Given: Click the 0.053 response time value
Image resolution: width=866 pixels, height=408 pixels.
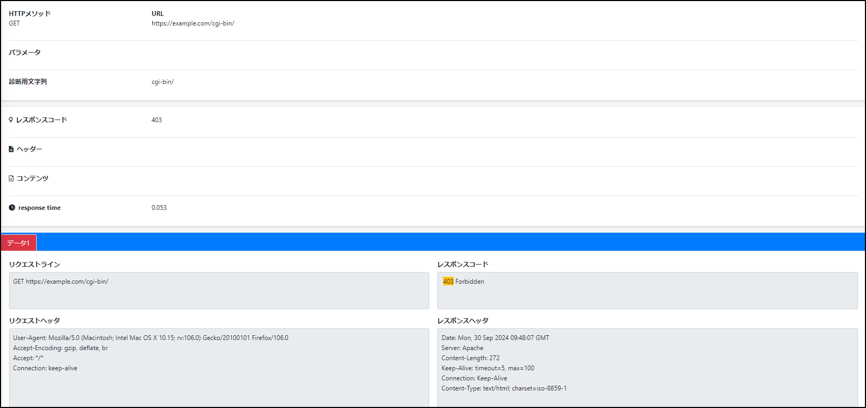Looking at the screenshot, I should (159, 208).
